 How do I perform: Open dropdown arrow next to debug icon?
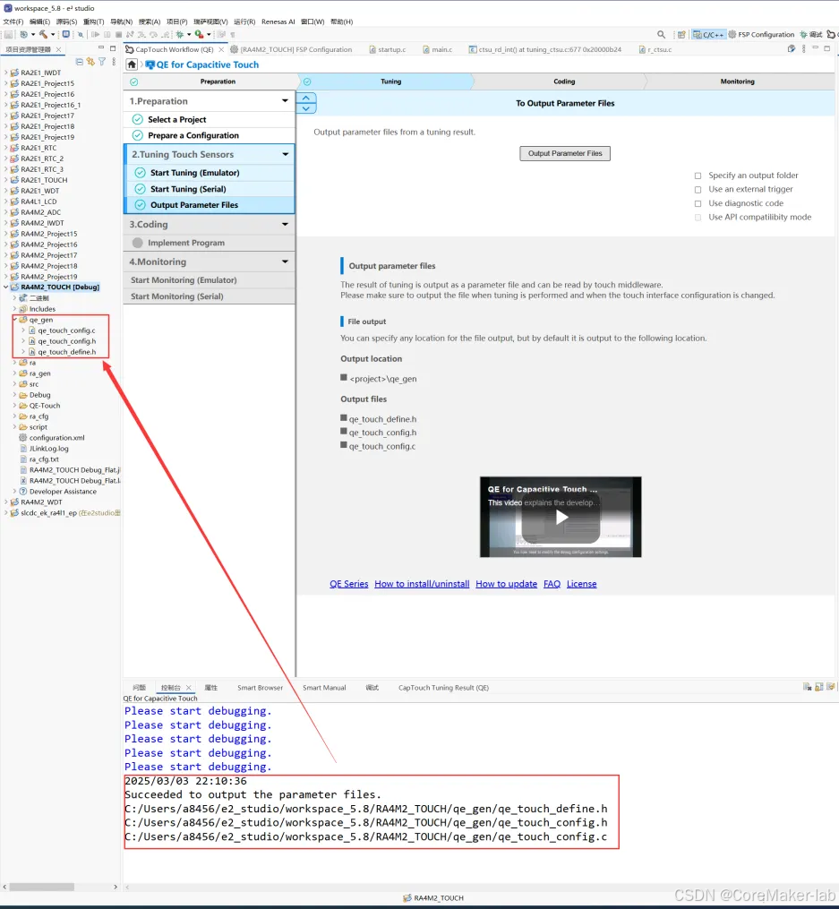pyautogui.click(x=189, y=34)
